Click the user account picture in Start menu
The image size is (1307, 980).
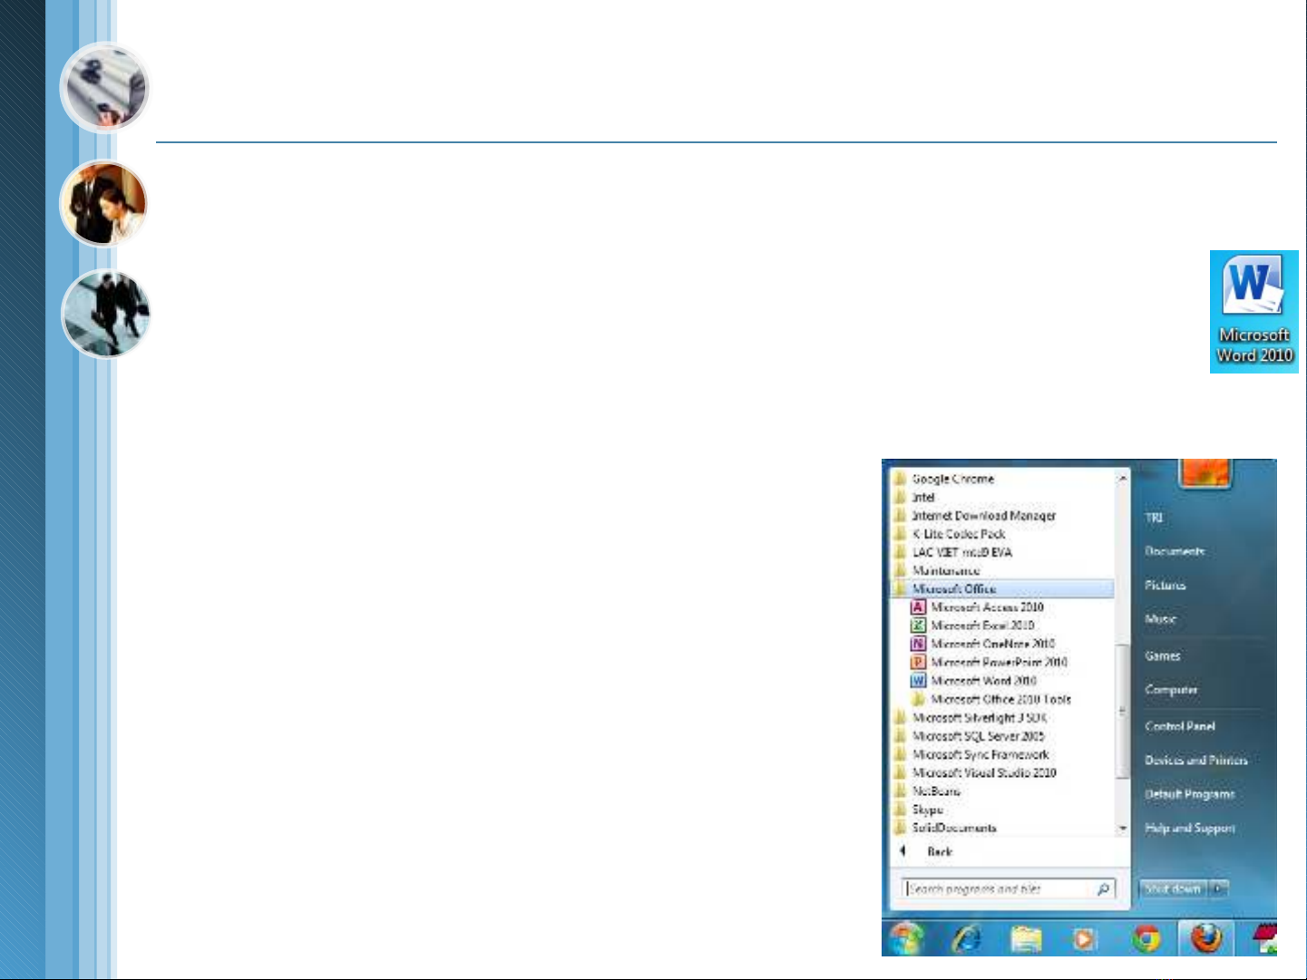tap(1204, 473)
